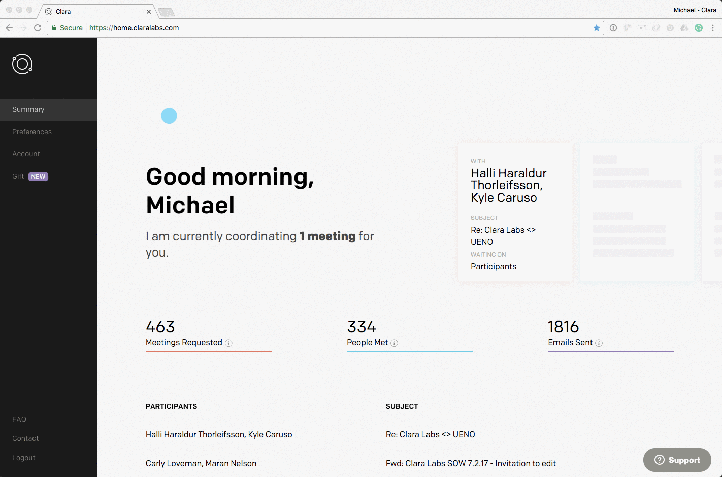The height and width of the screenshot is (477, 722).
Task: Click the PARTICIPANTS column header
Action: pyautogui.click(x=172, y=406)
